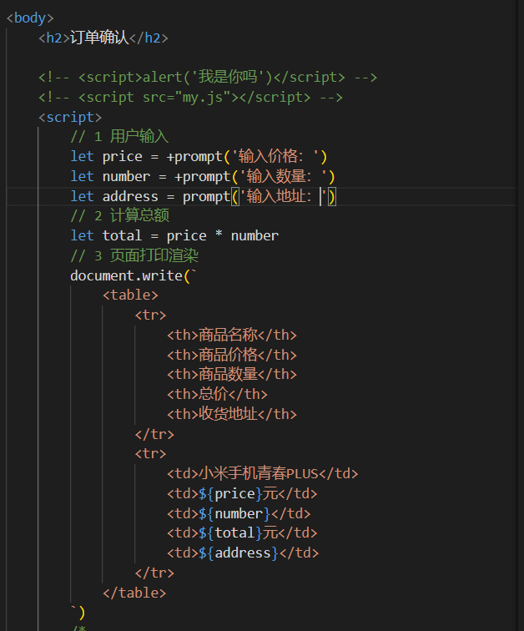Viewport: 524px width, 631px height.
Task: Click the '输入地址: ' prompt string
Action: (284, 196)
